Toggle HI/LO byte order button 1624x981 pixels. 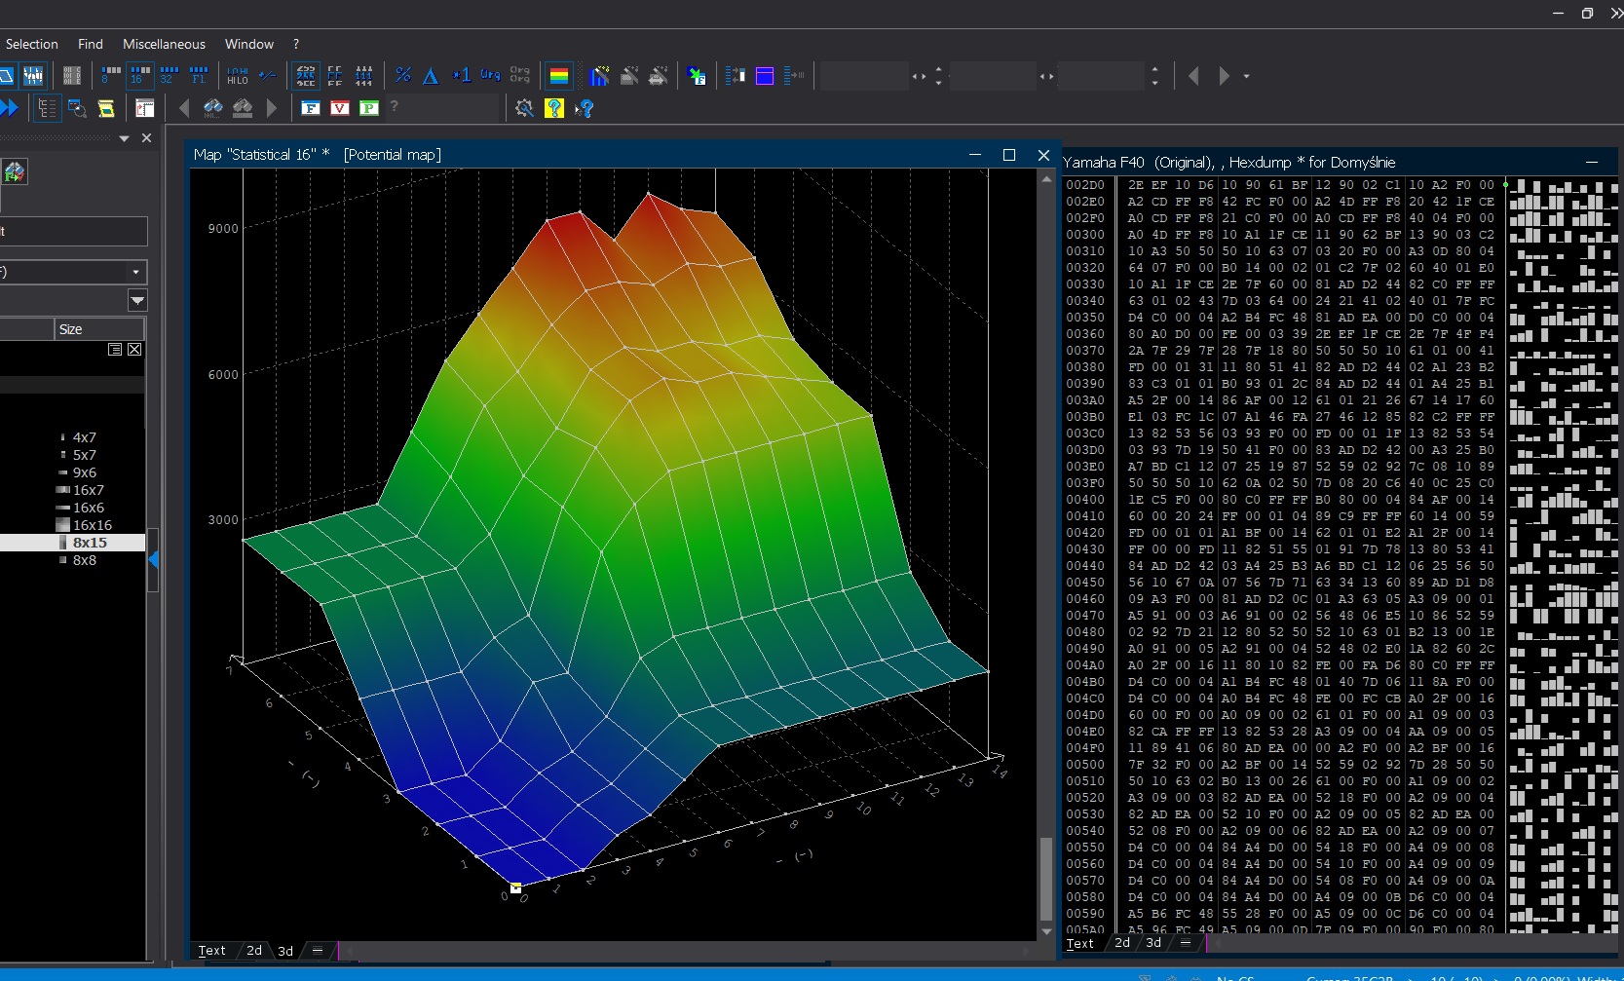238,75
